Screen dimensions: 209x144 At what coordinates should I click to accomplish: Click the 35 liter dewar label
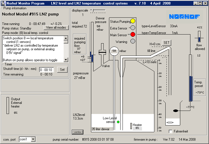pos(101,129)
